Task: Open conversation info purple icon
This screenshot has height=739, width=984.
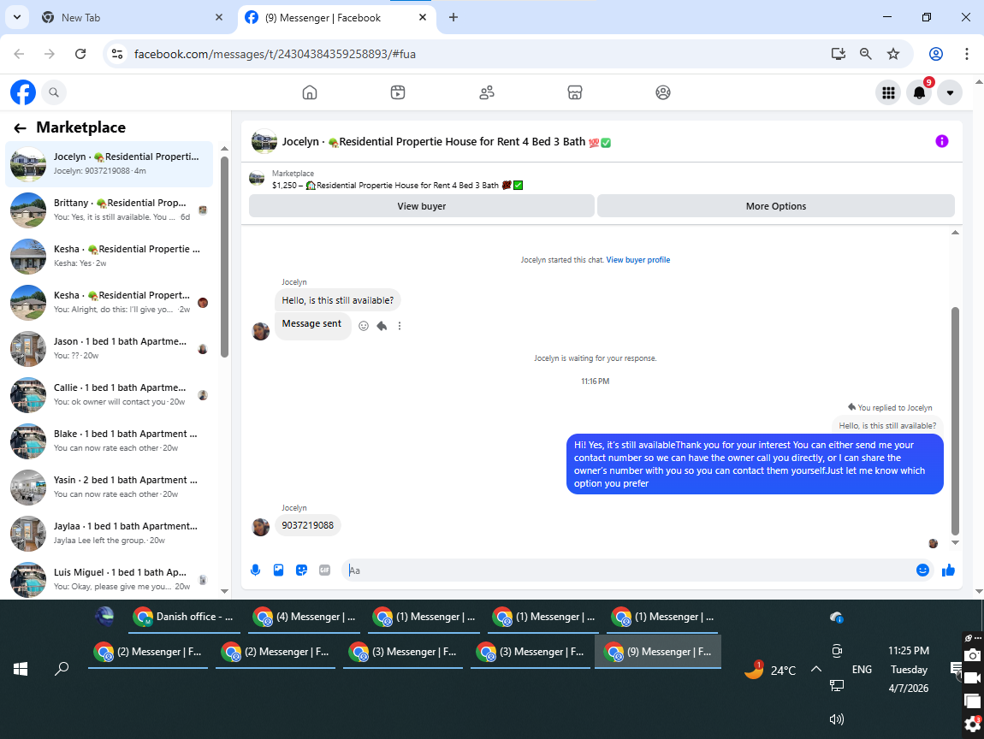Action: pyautogui.click(x=941, y=141)
